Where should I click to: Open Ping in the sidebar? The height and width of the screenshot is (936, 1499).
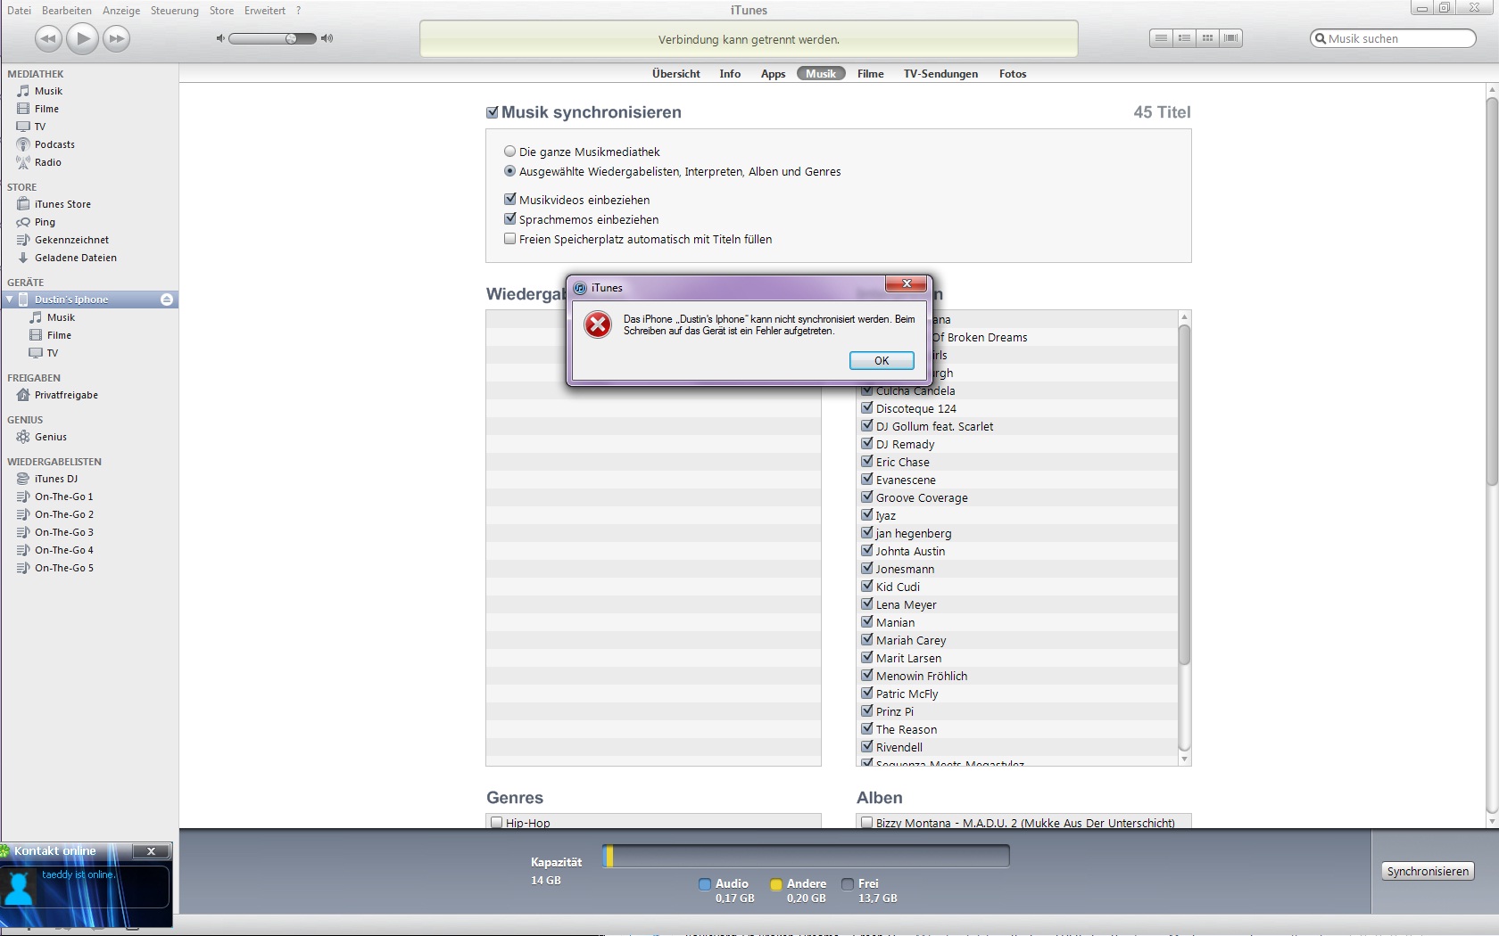pos(45,222)
